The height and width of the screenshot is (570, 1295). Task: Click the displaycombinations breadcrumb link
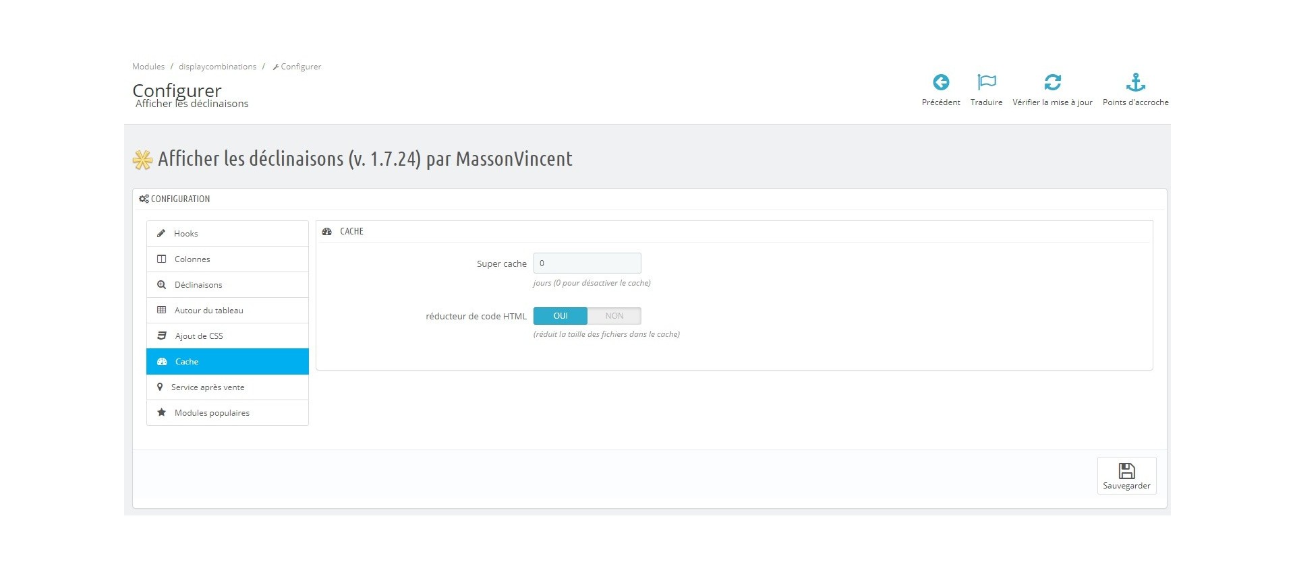tap(217, 67)
